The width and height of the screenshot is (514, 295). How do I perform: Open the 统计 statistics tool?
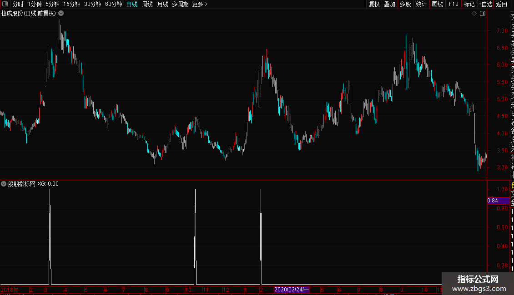pos(421,4)
